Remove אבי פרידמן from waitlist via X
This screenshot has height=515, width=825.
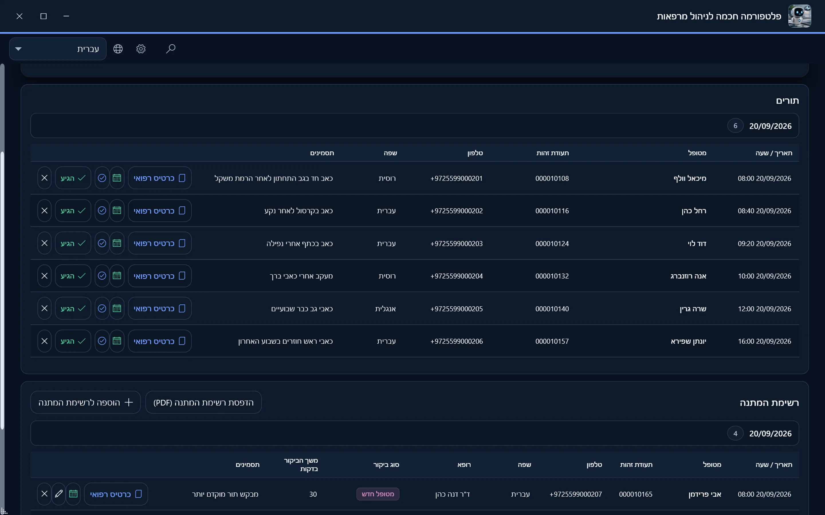coord(44,494)
